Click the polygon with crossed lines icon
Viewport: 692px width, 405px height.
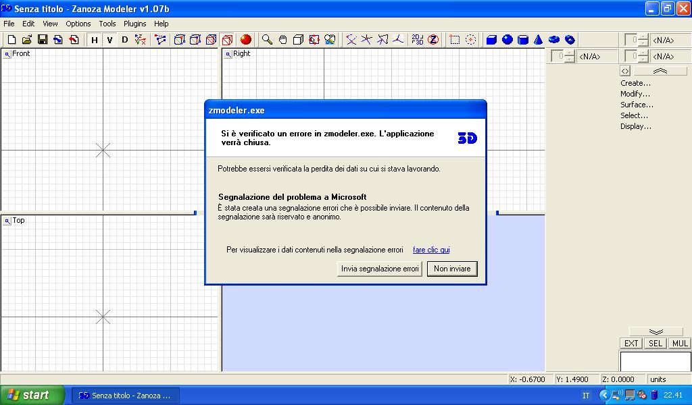382,40
